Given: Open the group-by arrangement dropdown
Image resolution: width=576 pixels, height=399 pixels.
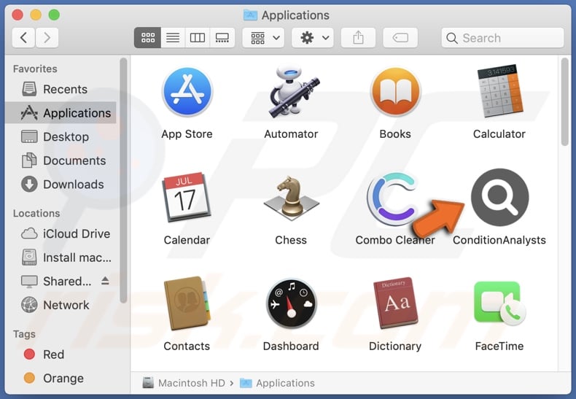Looking at the screenshot, I should click(263, 37).
